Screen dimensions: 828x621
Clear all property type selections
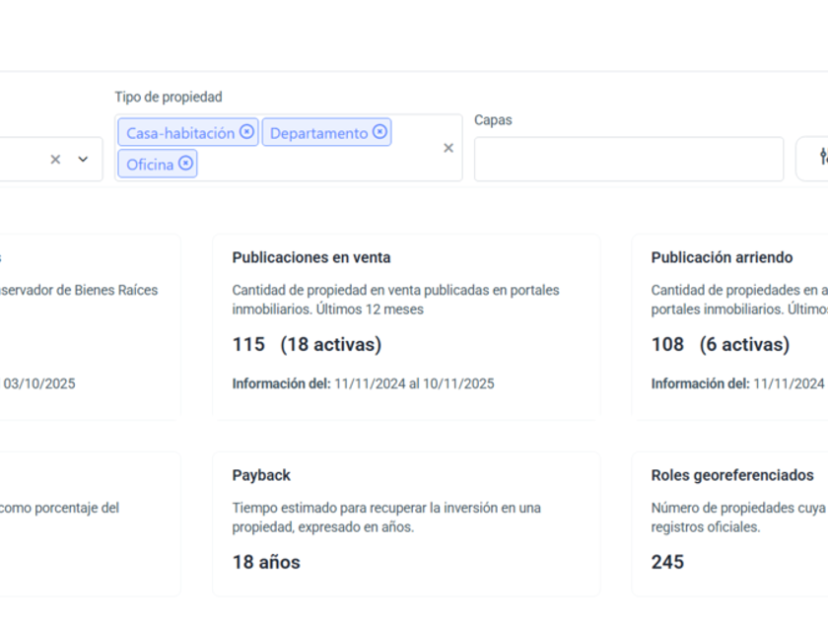click(448, 148)
